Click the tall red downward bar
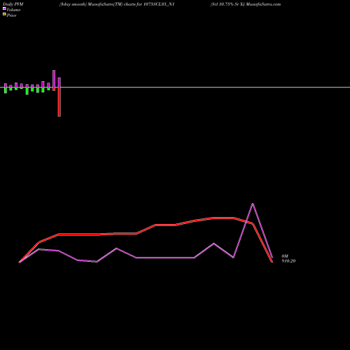 [59, 101]
